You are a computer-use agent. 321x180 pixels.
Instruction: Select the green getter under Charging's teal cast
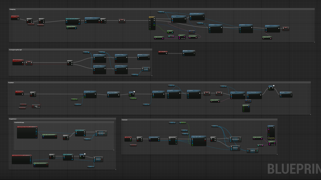72,27
